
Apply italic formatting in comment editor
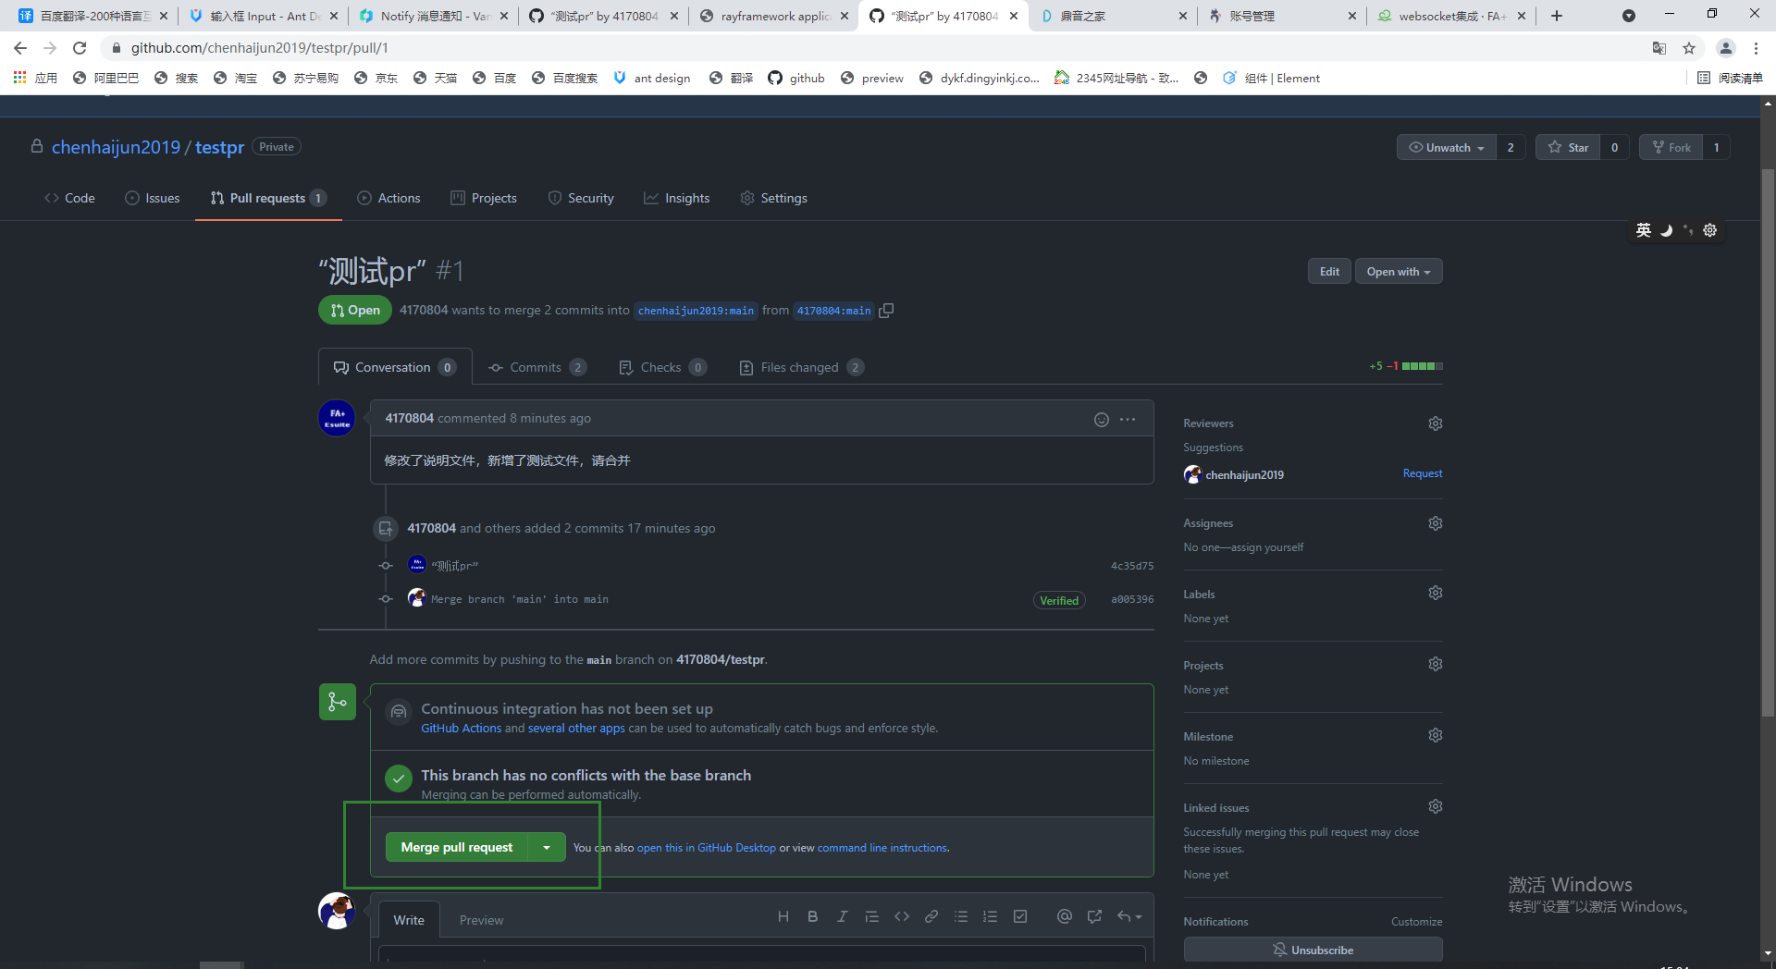point(842,916)
